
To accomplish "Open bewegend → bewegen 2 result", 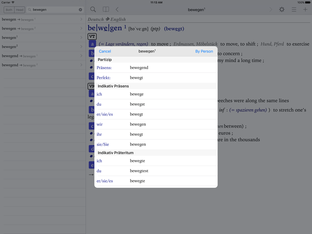I will [x=43, y=65].
